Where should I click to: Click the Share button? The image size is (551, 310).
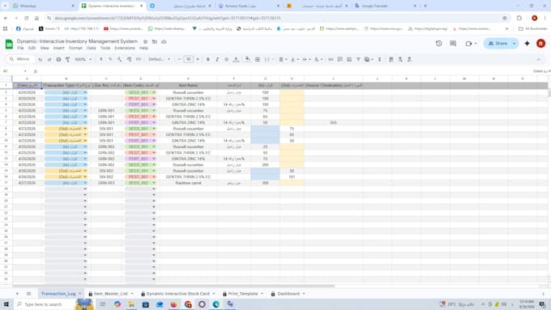pos(498,44)
